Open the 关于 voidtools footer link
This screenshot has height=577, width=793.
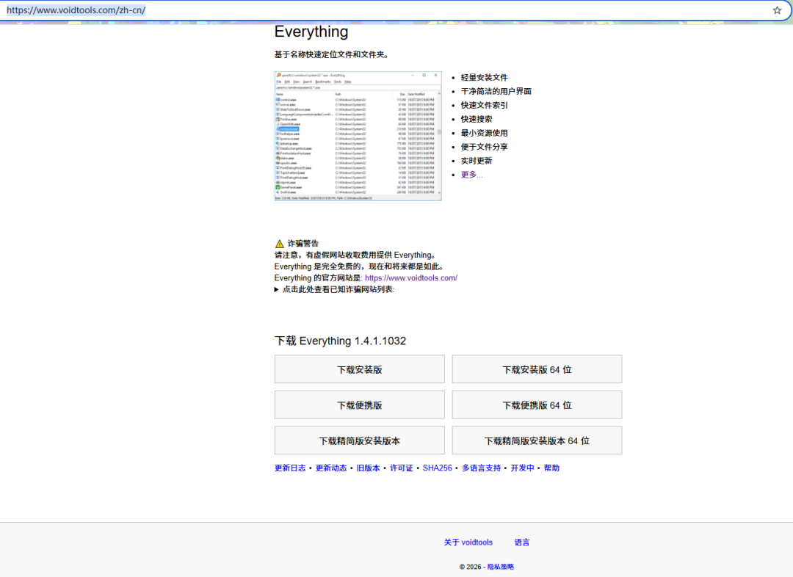coord(468,542)
